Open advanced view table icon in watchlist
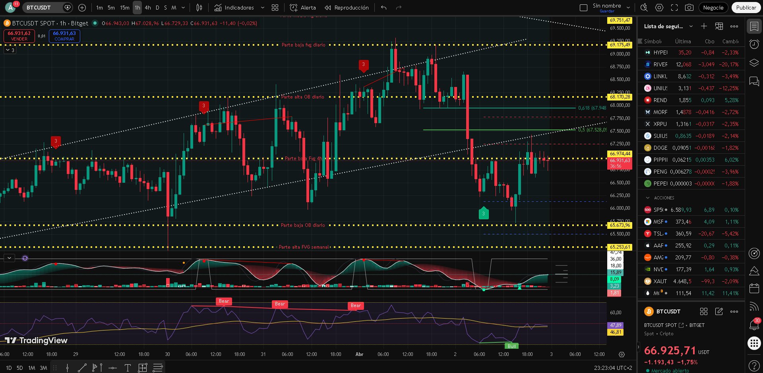 [719, 26]
